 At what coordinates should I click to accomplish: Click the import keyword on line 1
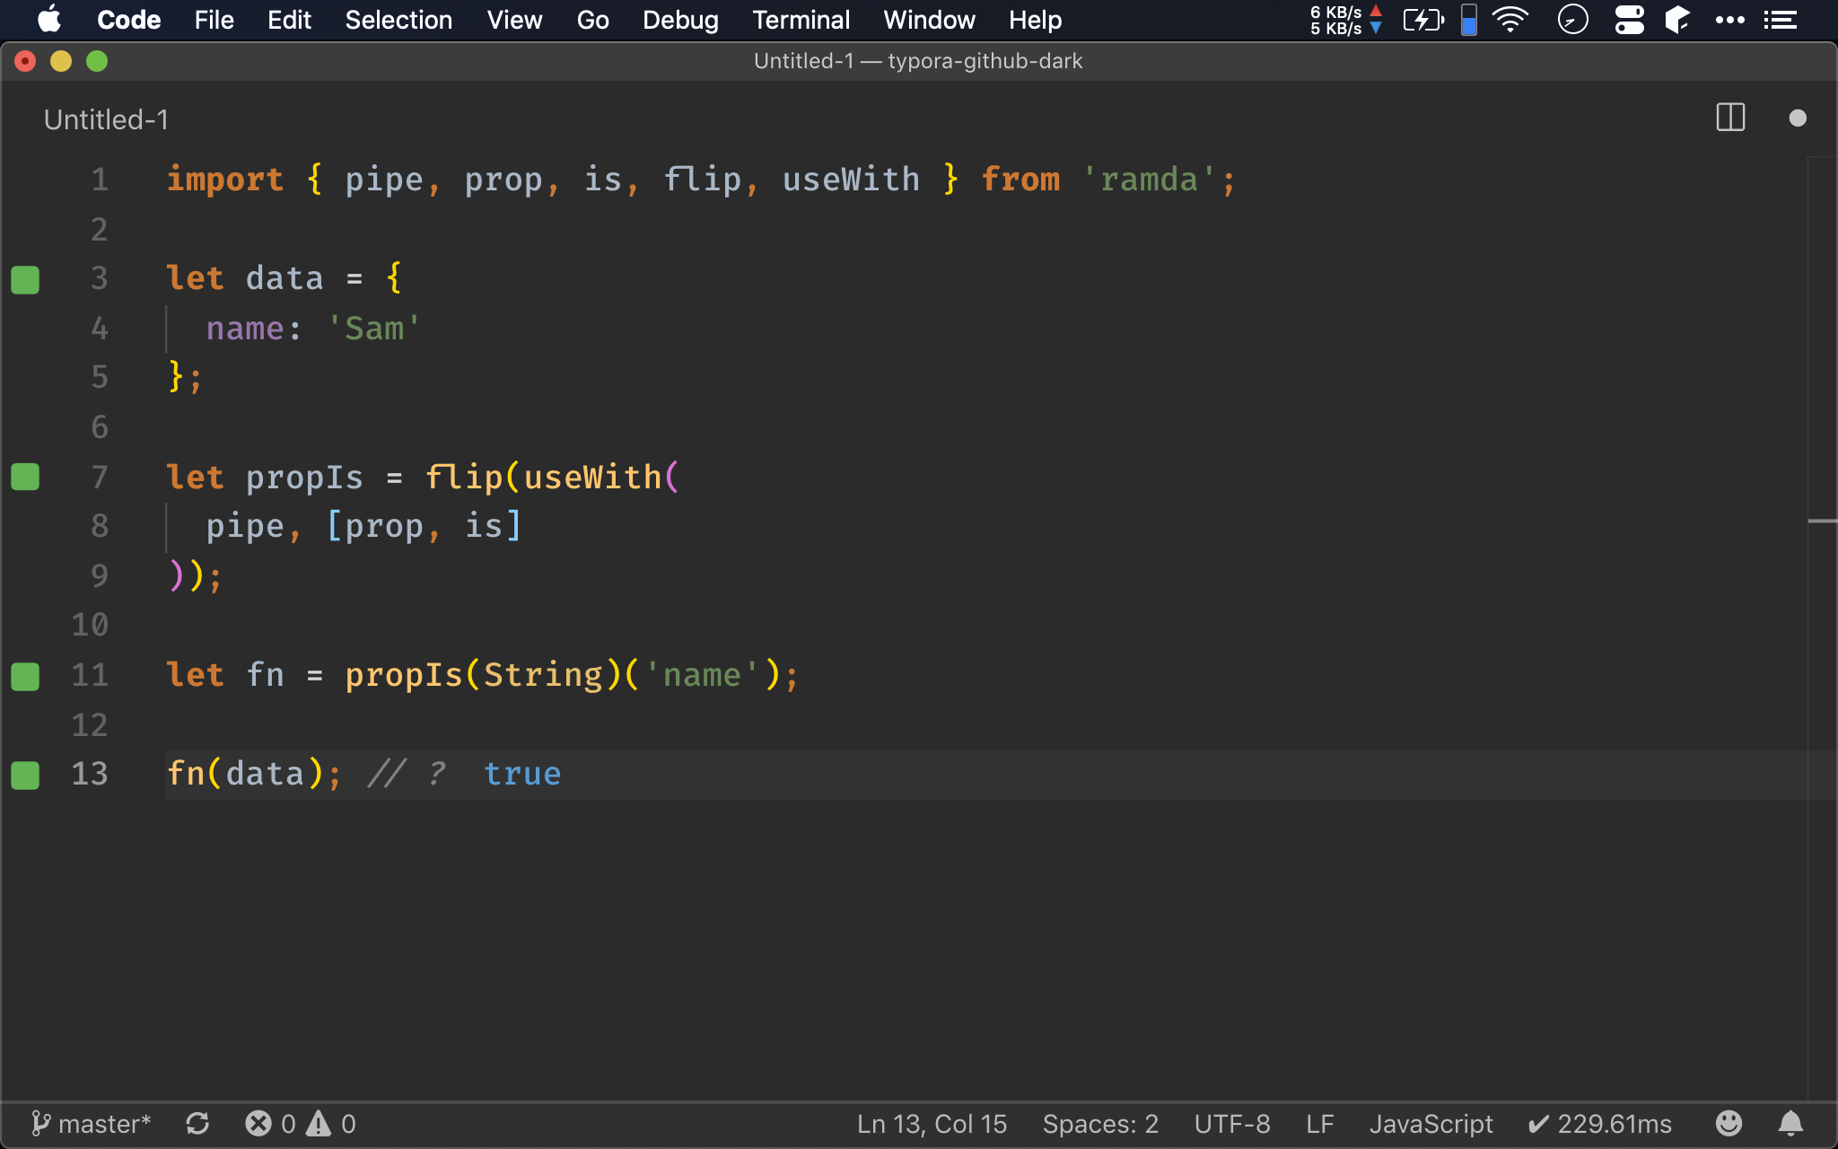tap(224, 180)
